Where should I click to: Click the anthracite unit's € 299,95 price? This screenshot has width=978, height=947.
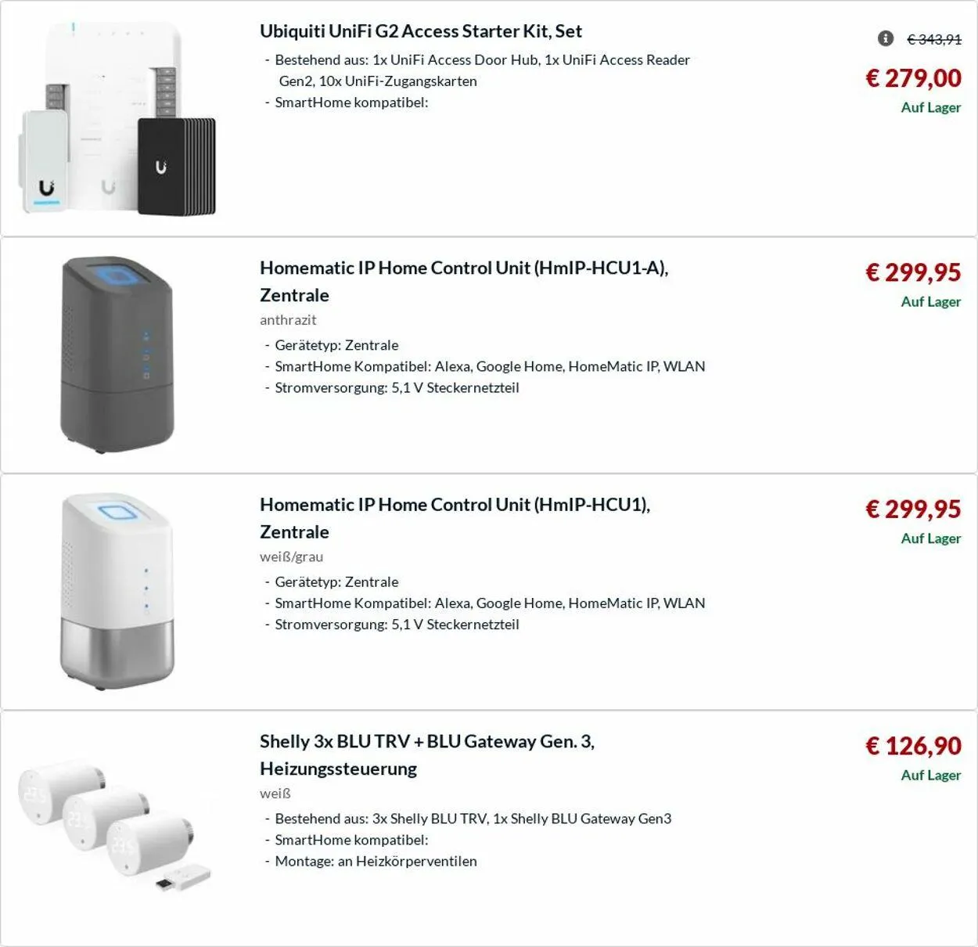(913, 272)
